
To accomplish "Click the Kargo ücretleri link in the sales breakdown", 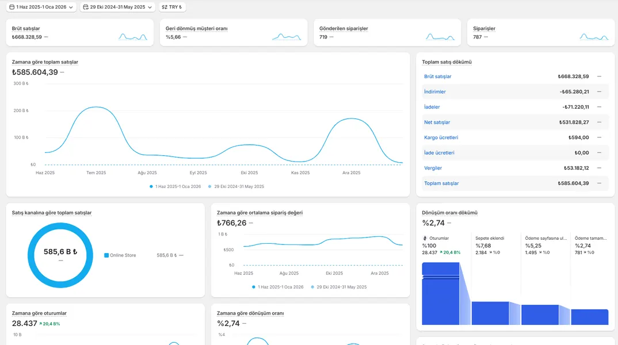I will tap(441, 137).
